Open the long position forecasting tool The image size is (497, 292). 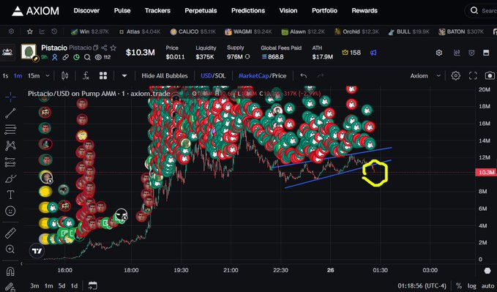tap(10, 162)
